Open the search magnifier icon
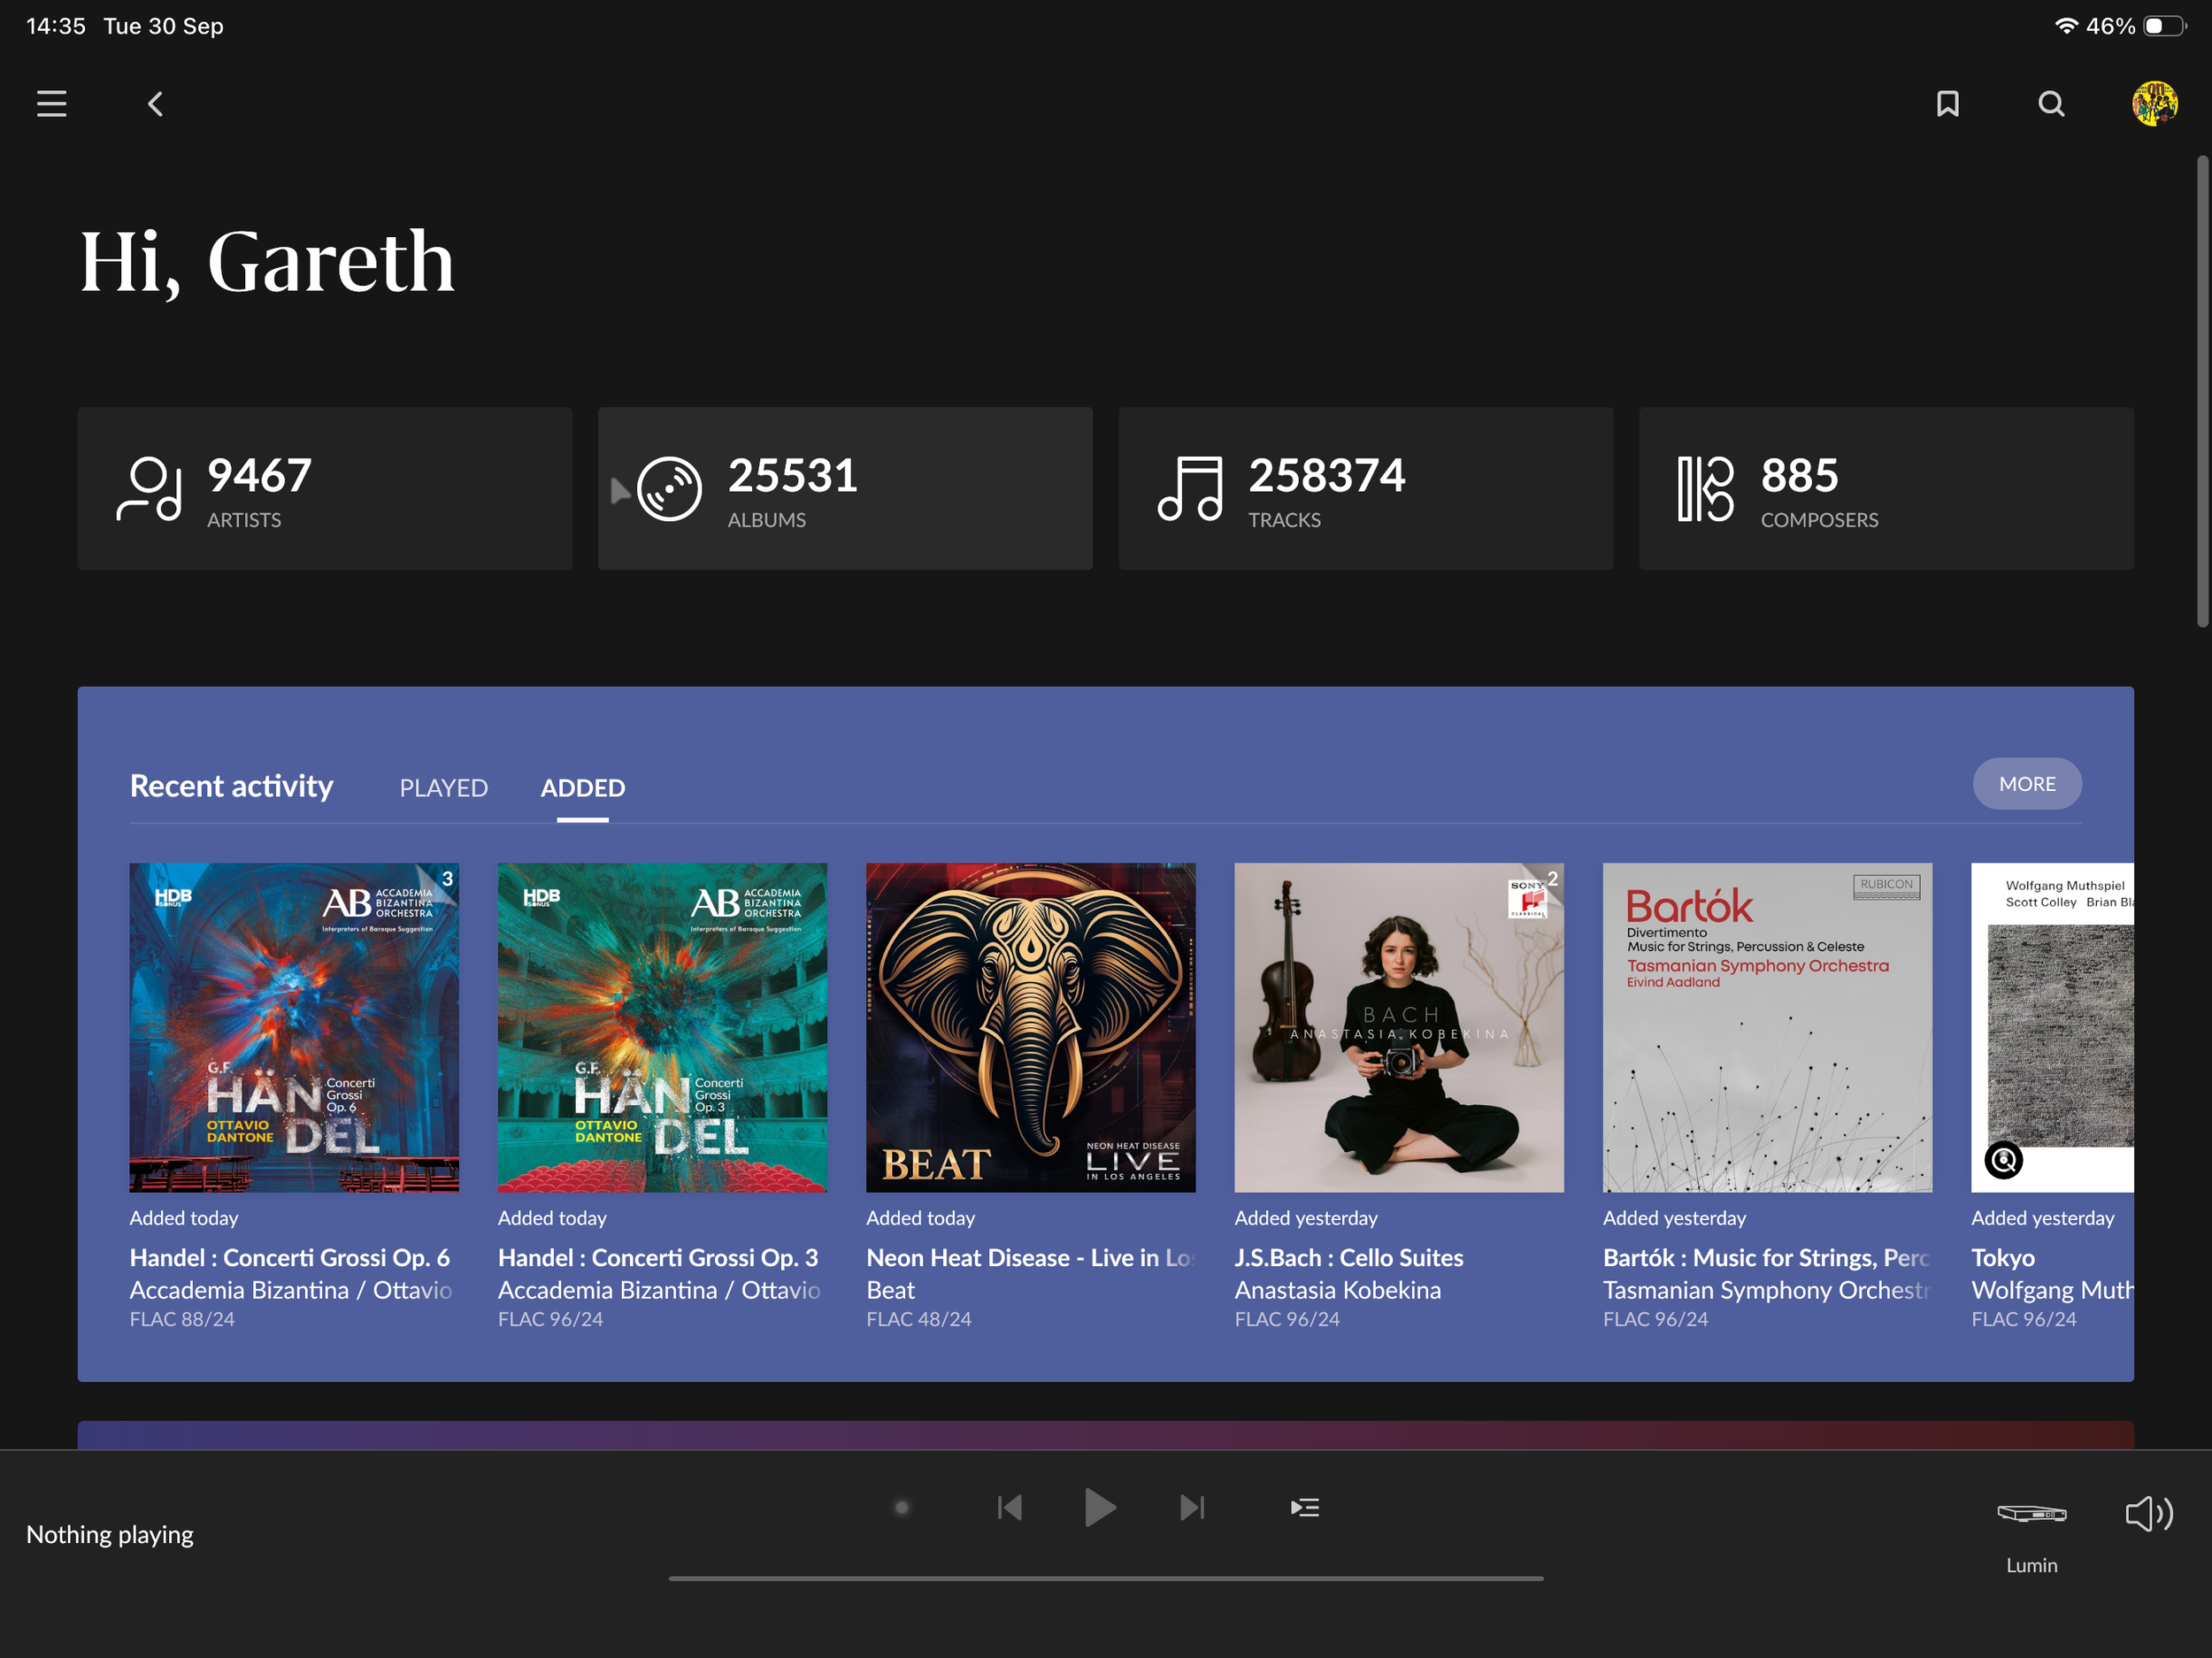This screenshot has height=1658, width=2212. click(2051, 104)
